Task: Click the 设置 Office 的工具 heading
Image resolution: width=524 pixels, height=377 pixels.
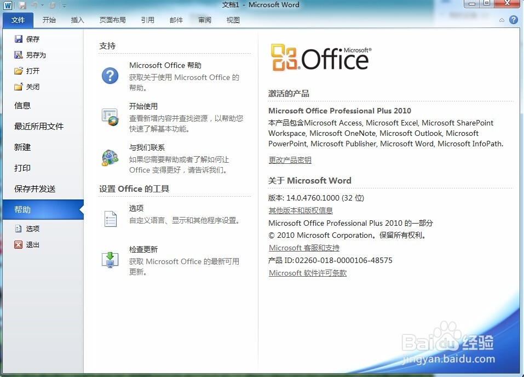Action: 134,189
